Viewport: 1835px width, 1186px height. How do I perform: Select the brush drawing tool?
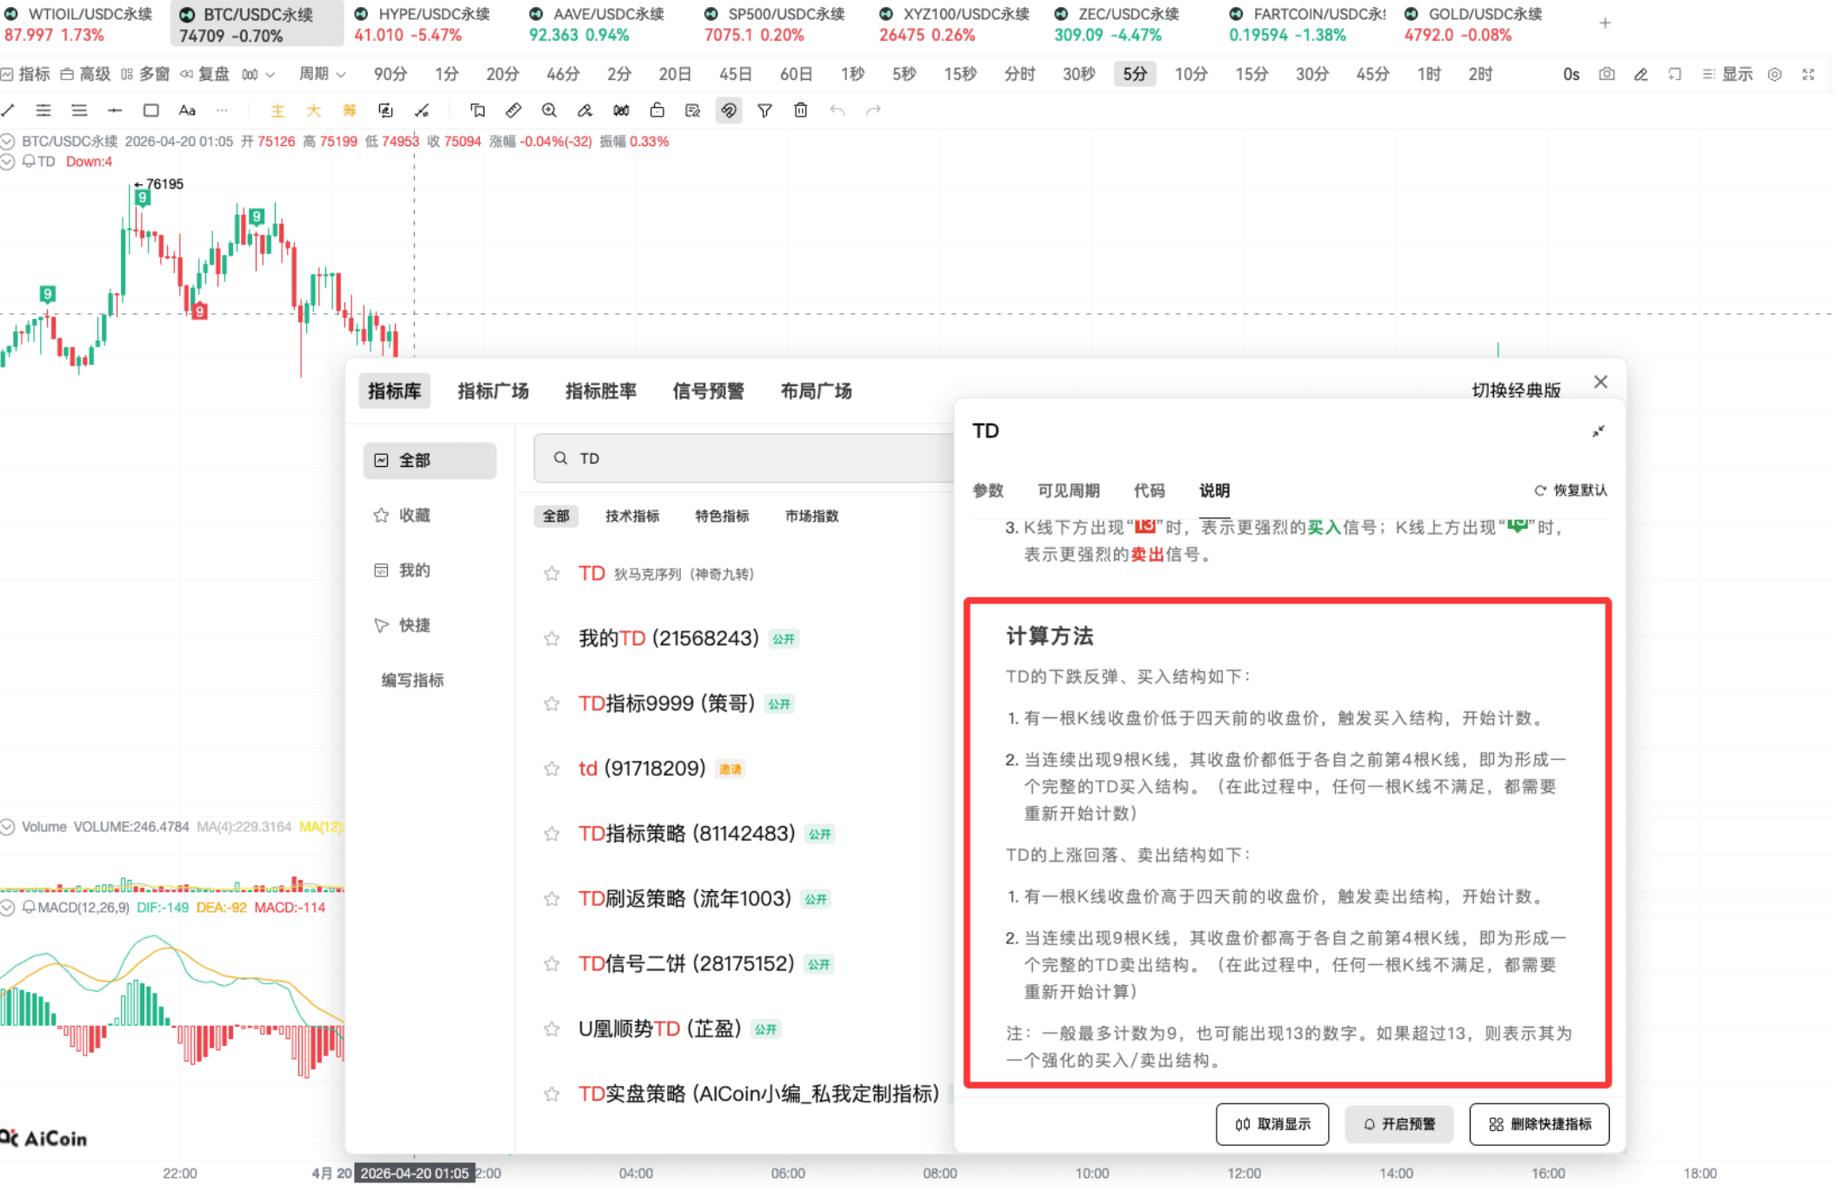pos(584,110)
